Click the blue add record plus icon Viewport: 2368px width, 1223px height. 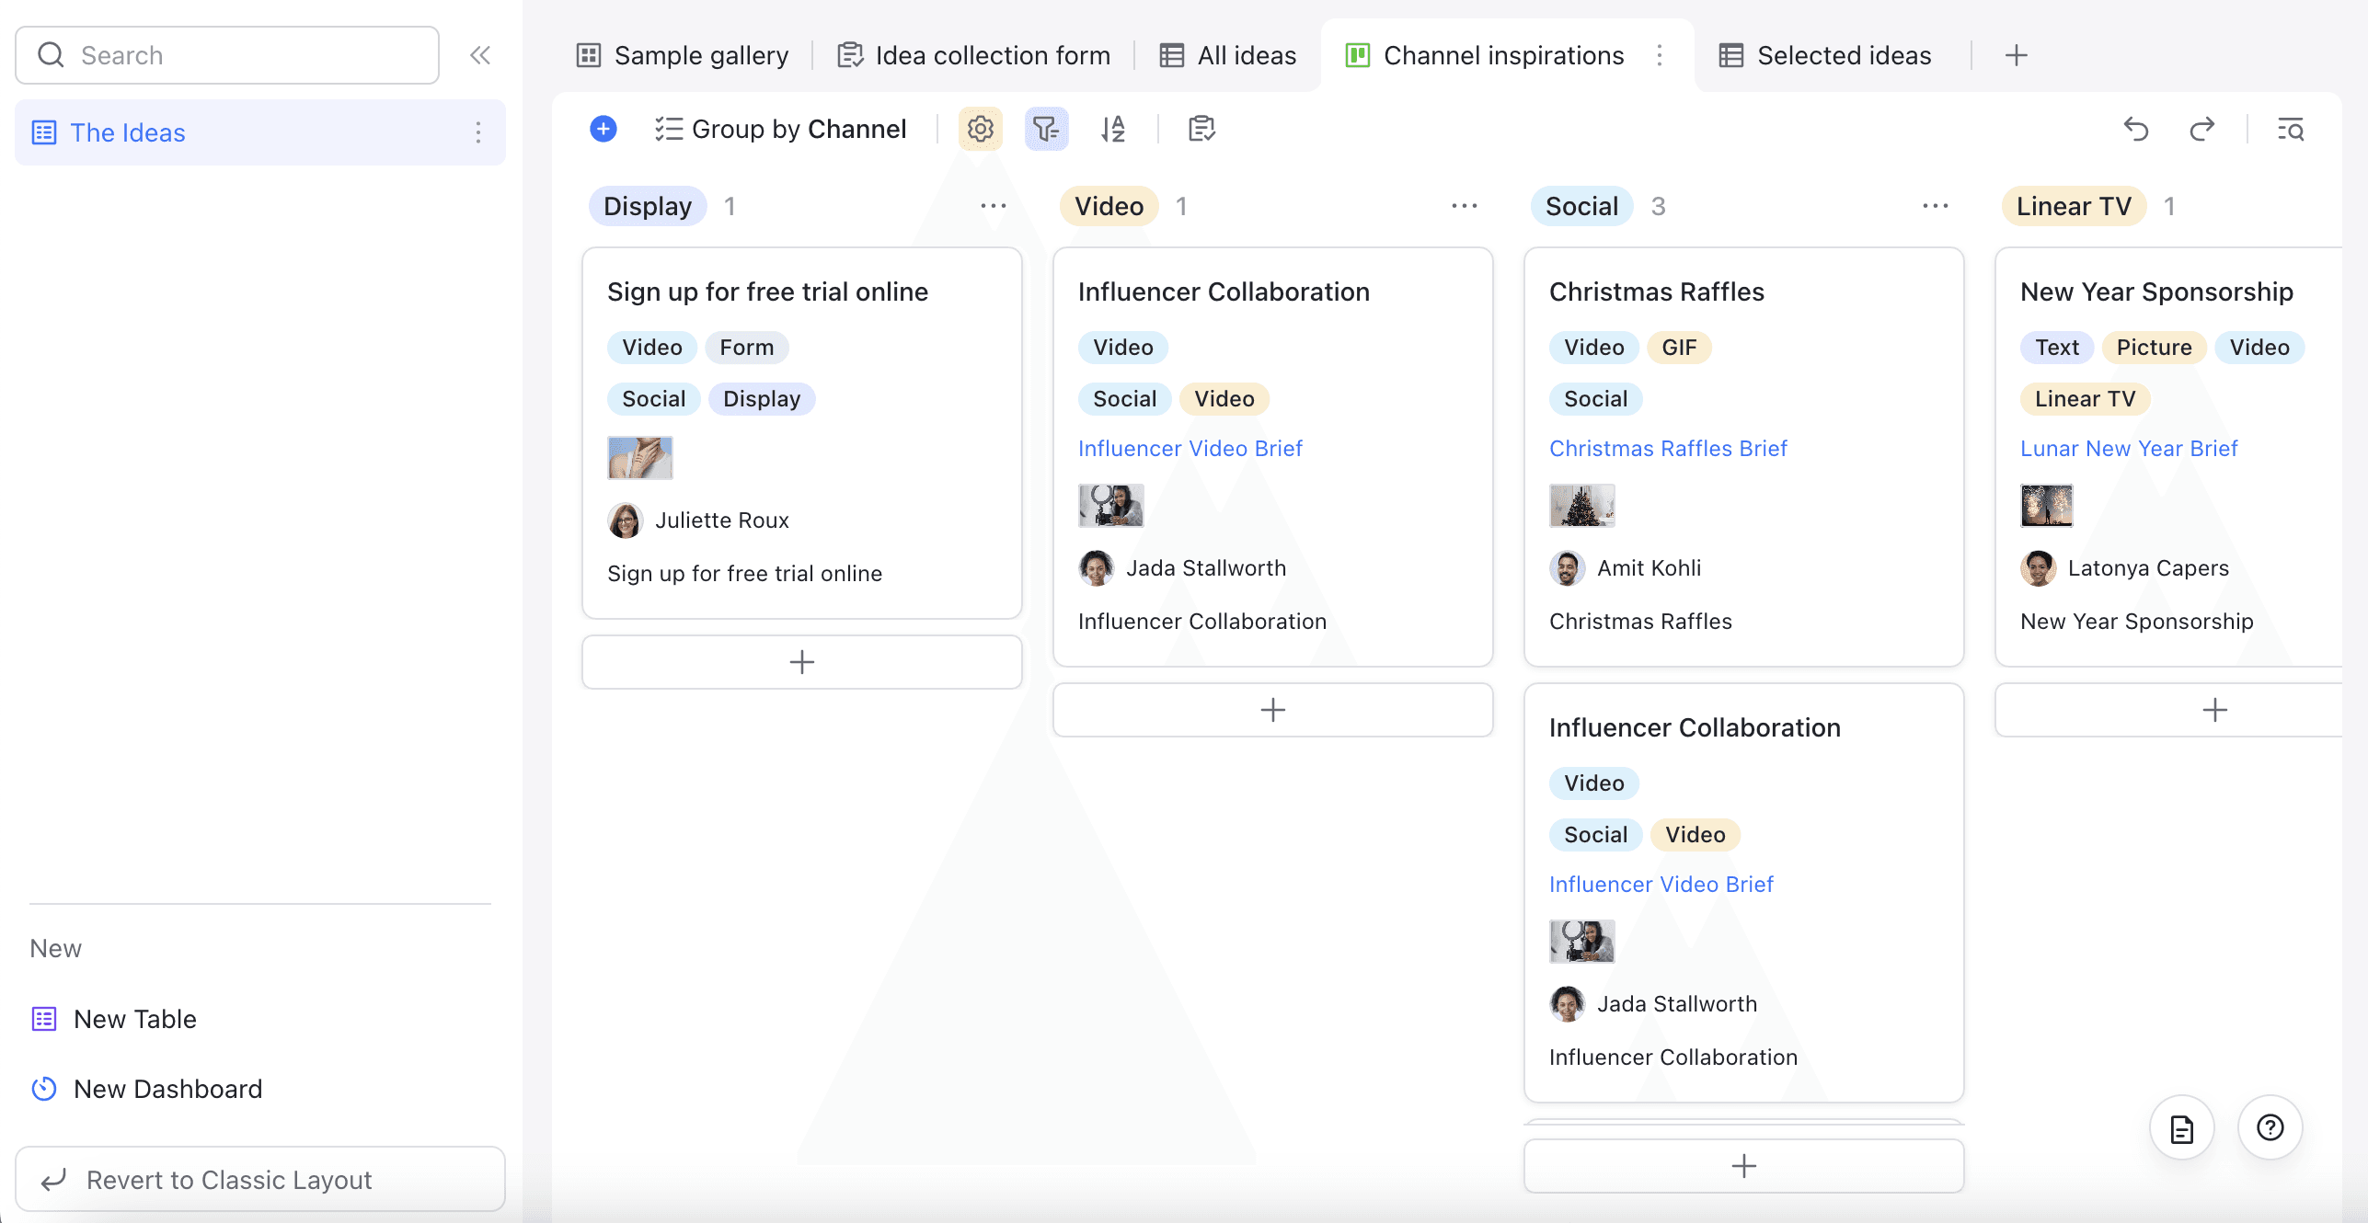point(603,129)
